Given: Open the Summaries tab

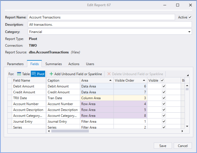Looking at the screenshot, I should coord(54,64).
